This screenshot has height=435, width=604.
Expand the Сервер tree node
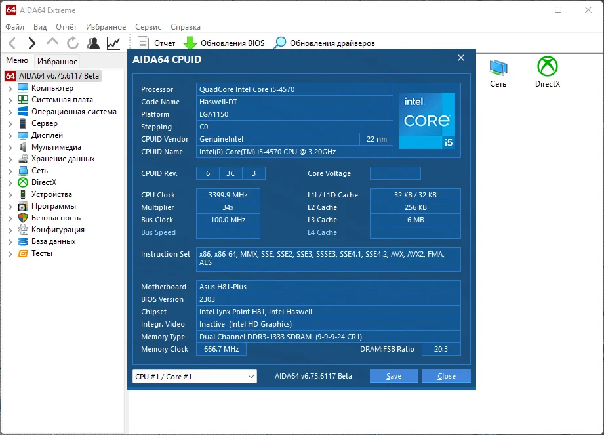pyautogui.click(x=10, y=124)
